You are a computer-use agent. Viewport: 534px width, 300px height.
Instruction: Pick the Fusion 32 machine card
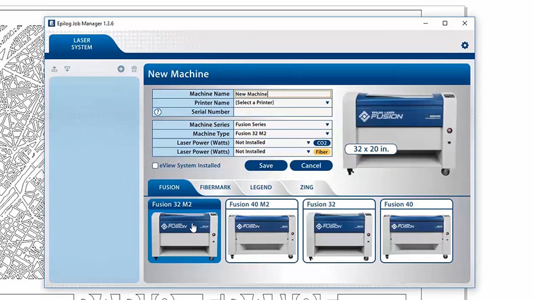[339, 231]
